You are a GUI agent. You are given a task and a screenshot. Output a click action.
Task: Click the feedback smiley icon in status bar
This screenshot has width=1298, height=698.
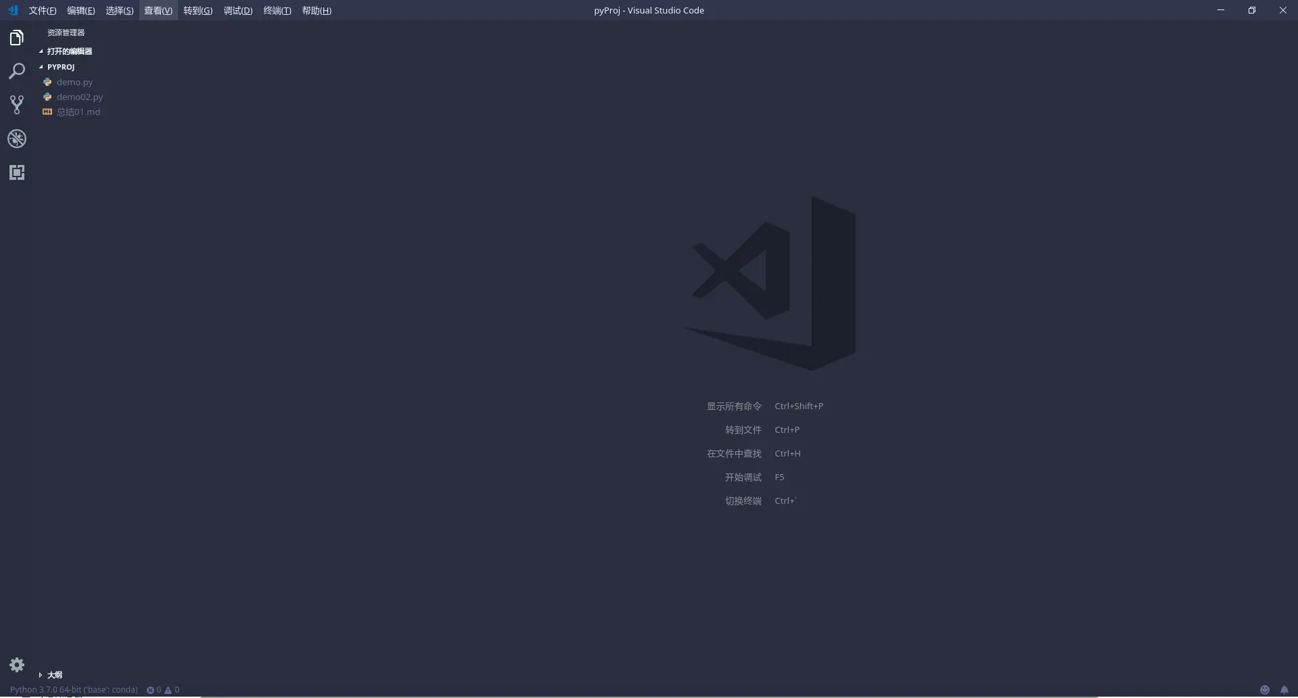coord(1265,690)
